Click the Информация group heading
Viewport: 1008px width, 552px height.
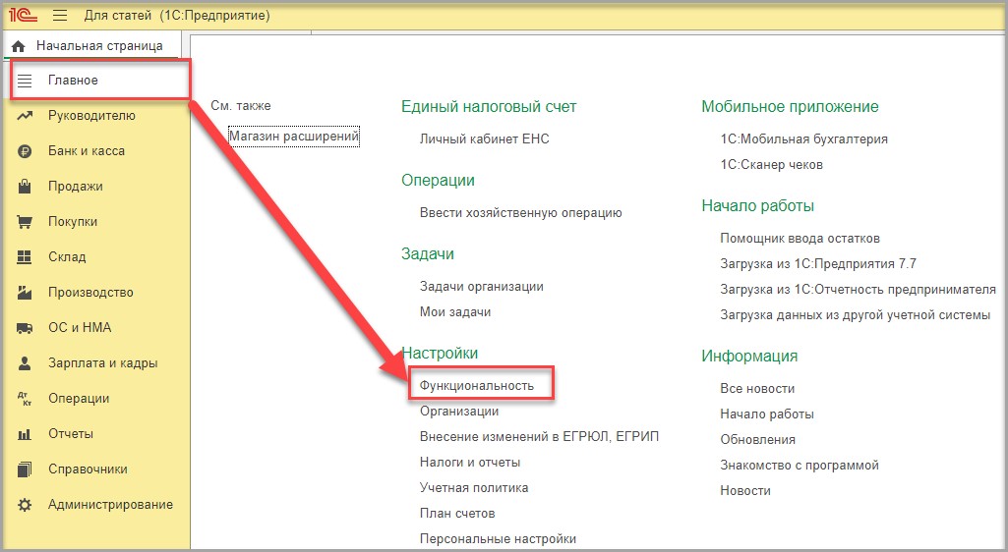pos(749,356)
